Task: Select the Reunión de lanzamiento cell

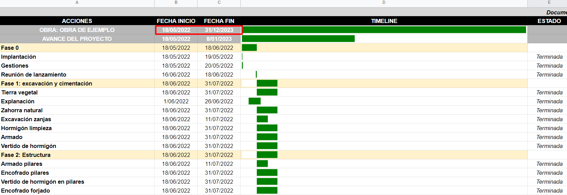Action: [77, 74]
